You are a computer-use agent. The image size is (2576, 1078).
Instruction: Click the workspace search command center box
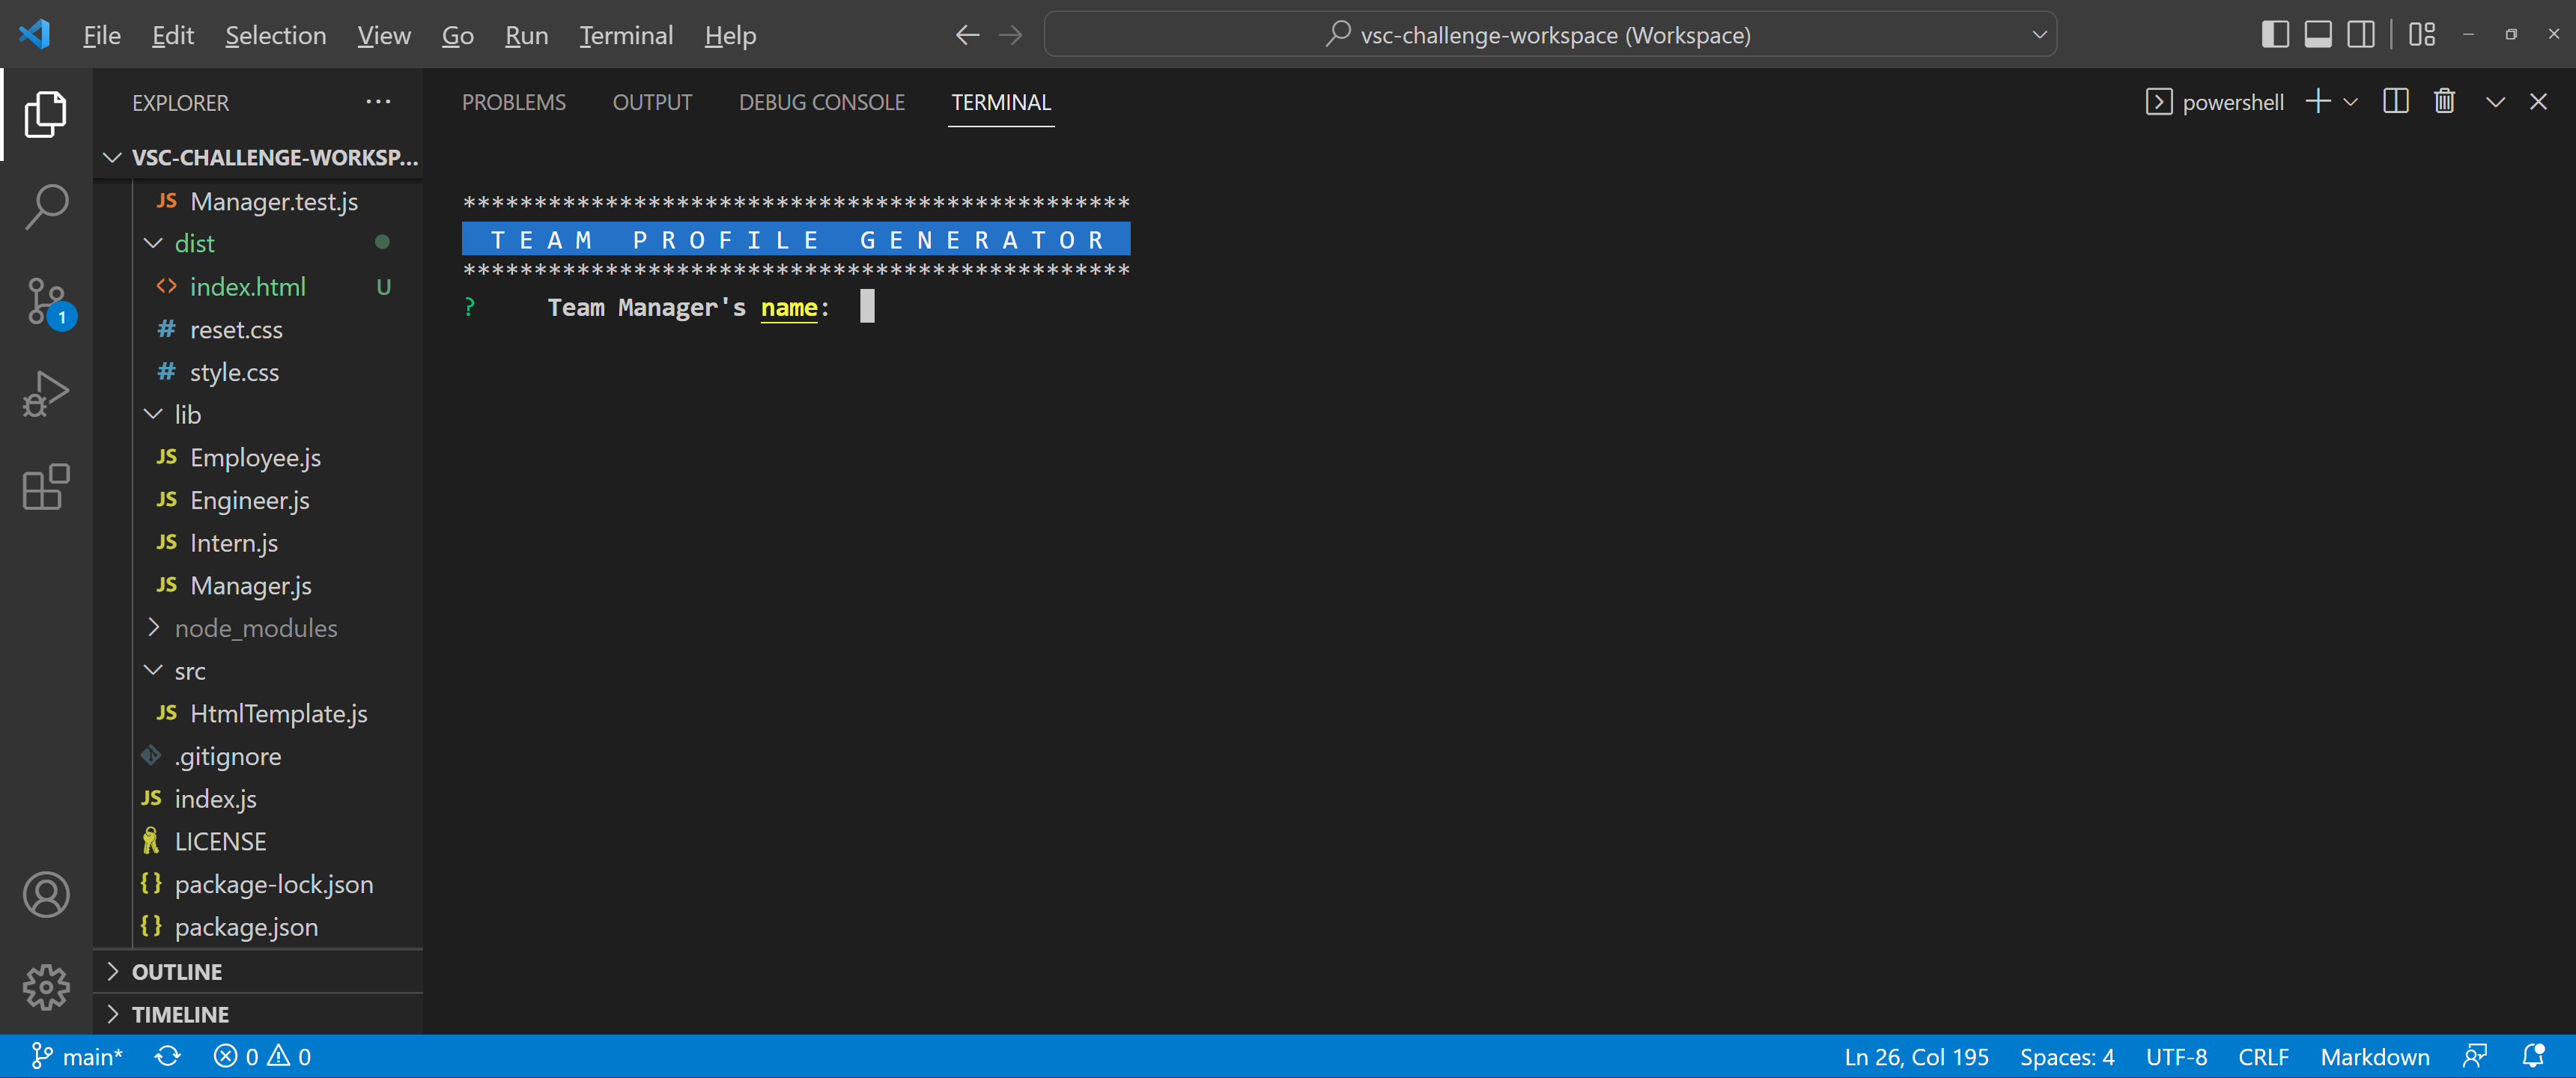(1550, 35)
